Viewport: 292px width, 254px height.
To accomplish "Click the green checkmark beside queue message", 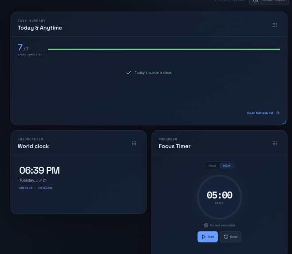I will pyautogui.click(x=129, y=73).
